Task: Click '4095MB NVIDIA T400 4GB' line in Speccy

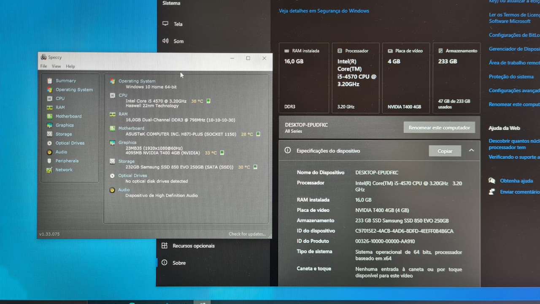Action: coord(163,153)
